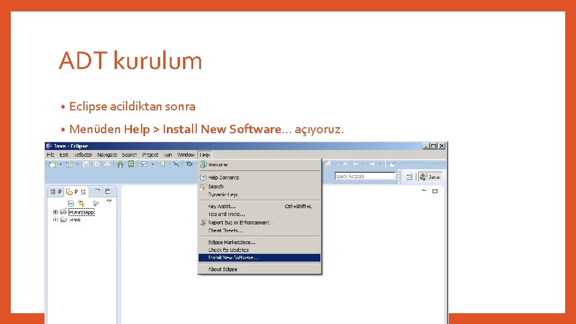Choose Search entry in the Help dropdown
The image size is (576, 324).
tap(259, 186)
